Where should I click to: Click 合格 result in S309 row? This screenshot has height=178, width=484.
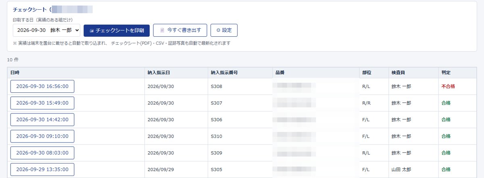click(x=446, y=153)
